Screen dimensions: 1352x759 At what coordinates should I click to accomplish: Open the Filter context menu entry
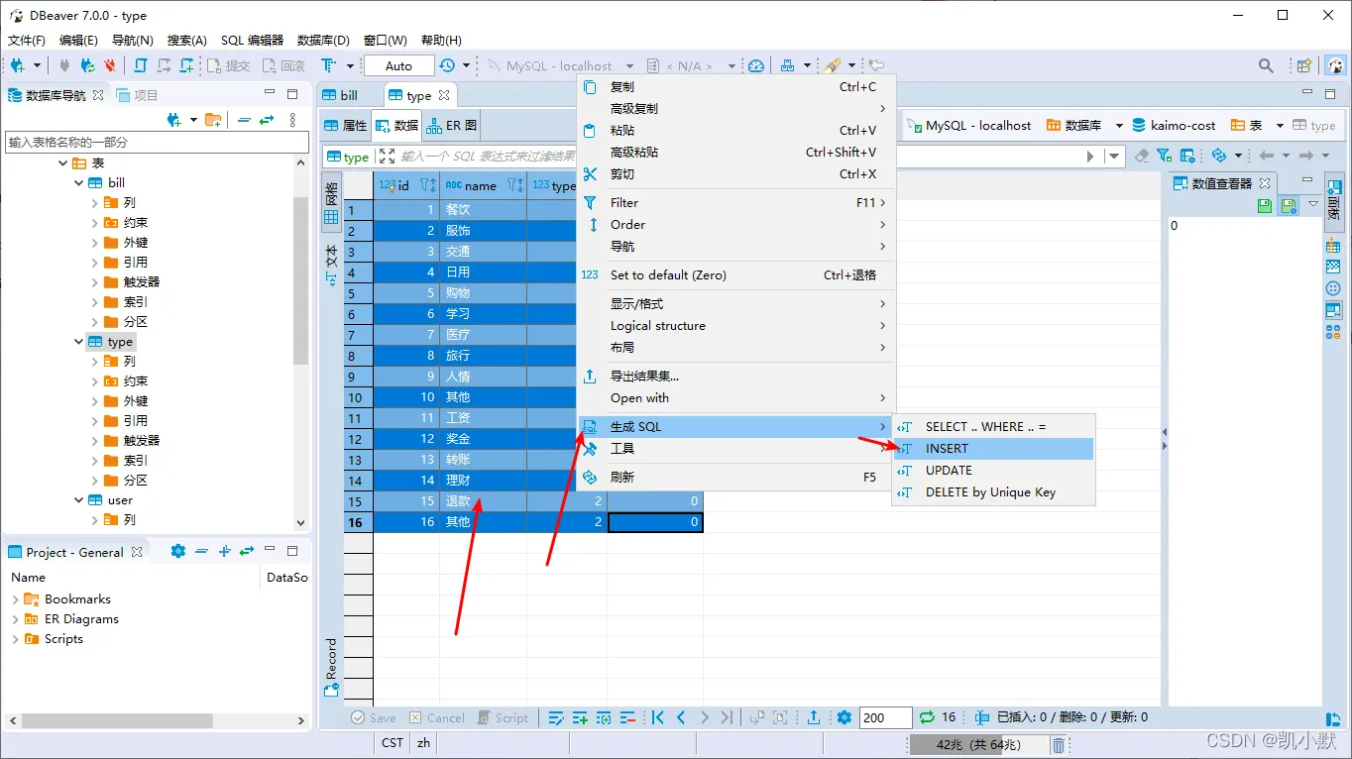point(736,203)
